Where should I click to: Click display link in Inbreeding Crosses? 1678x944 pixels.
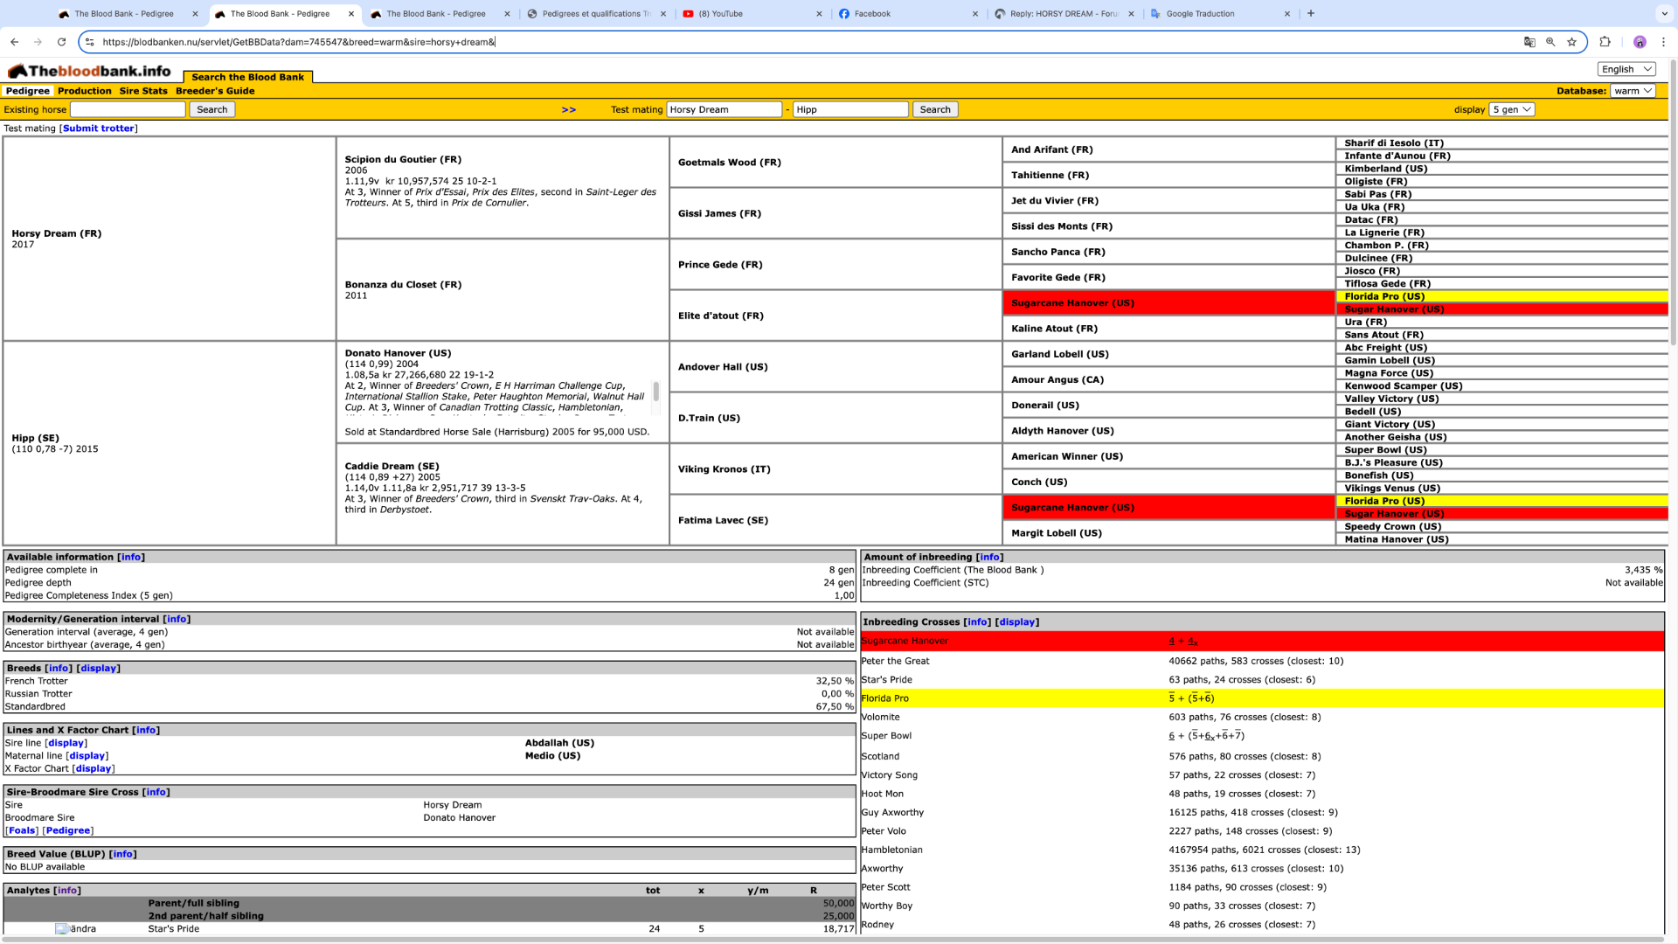(x=1017, y=622)
